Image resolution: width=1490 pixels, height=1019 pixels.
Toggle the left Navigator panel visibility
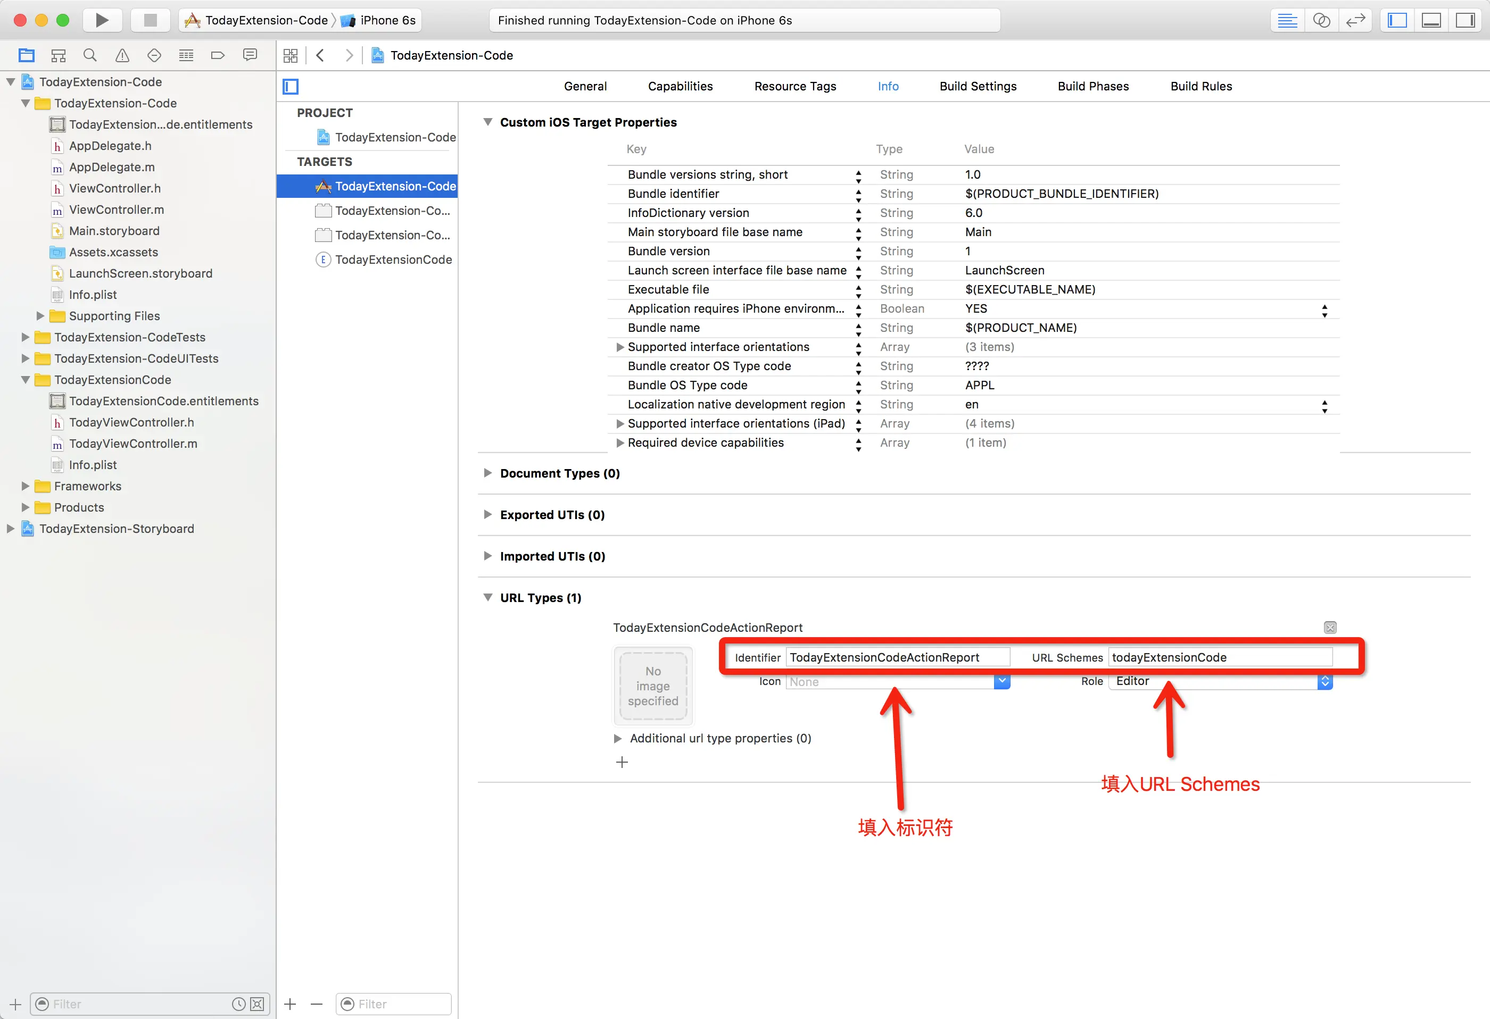coord(1397,20)
